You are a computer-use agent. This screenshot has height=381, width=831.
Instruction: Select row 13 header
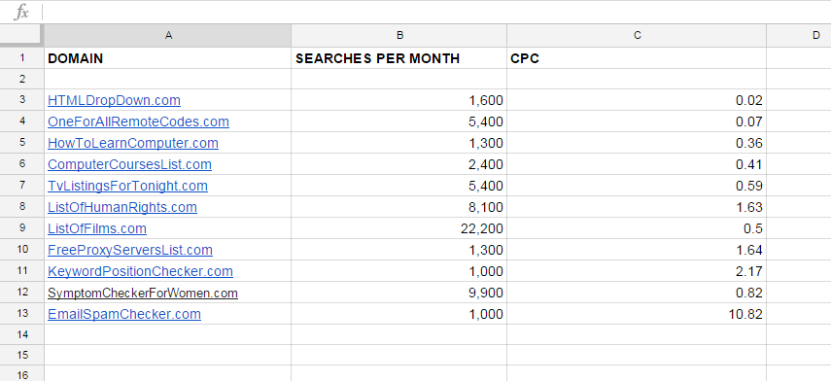click(x=21, y=314)
